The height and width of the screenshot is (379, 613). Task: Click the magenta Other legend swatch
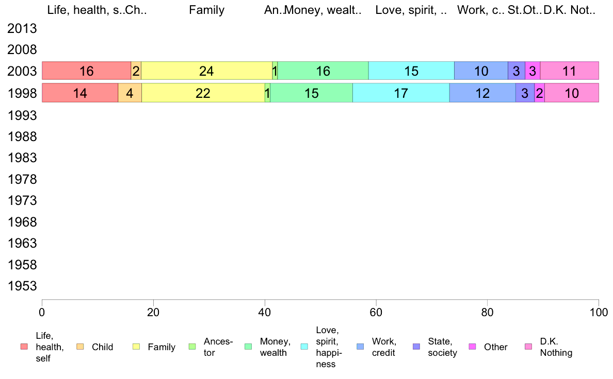(472, 347)
